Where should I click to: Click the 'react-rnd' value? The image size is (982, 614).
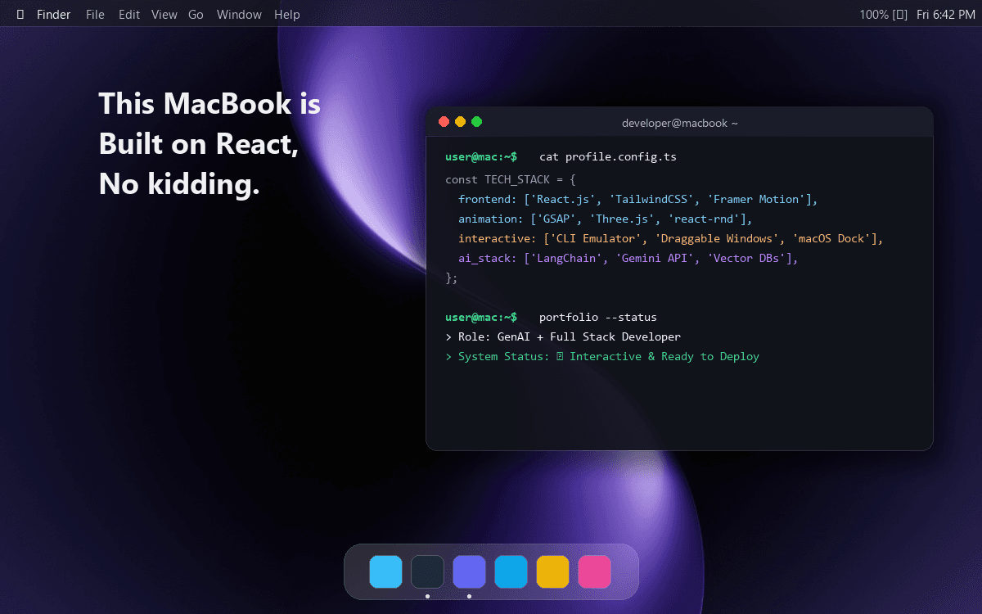pyautogui.click(x=705, y=219)
